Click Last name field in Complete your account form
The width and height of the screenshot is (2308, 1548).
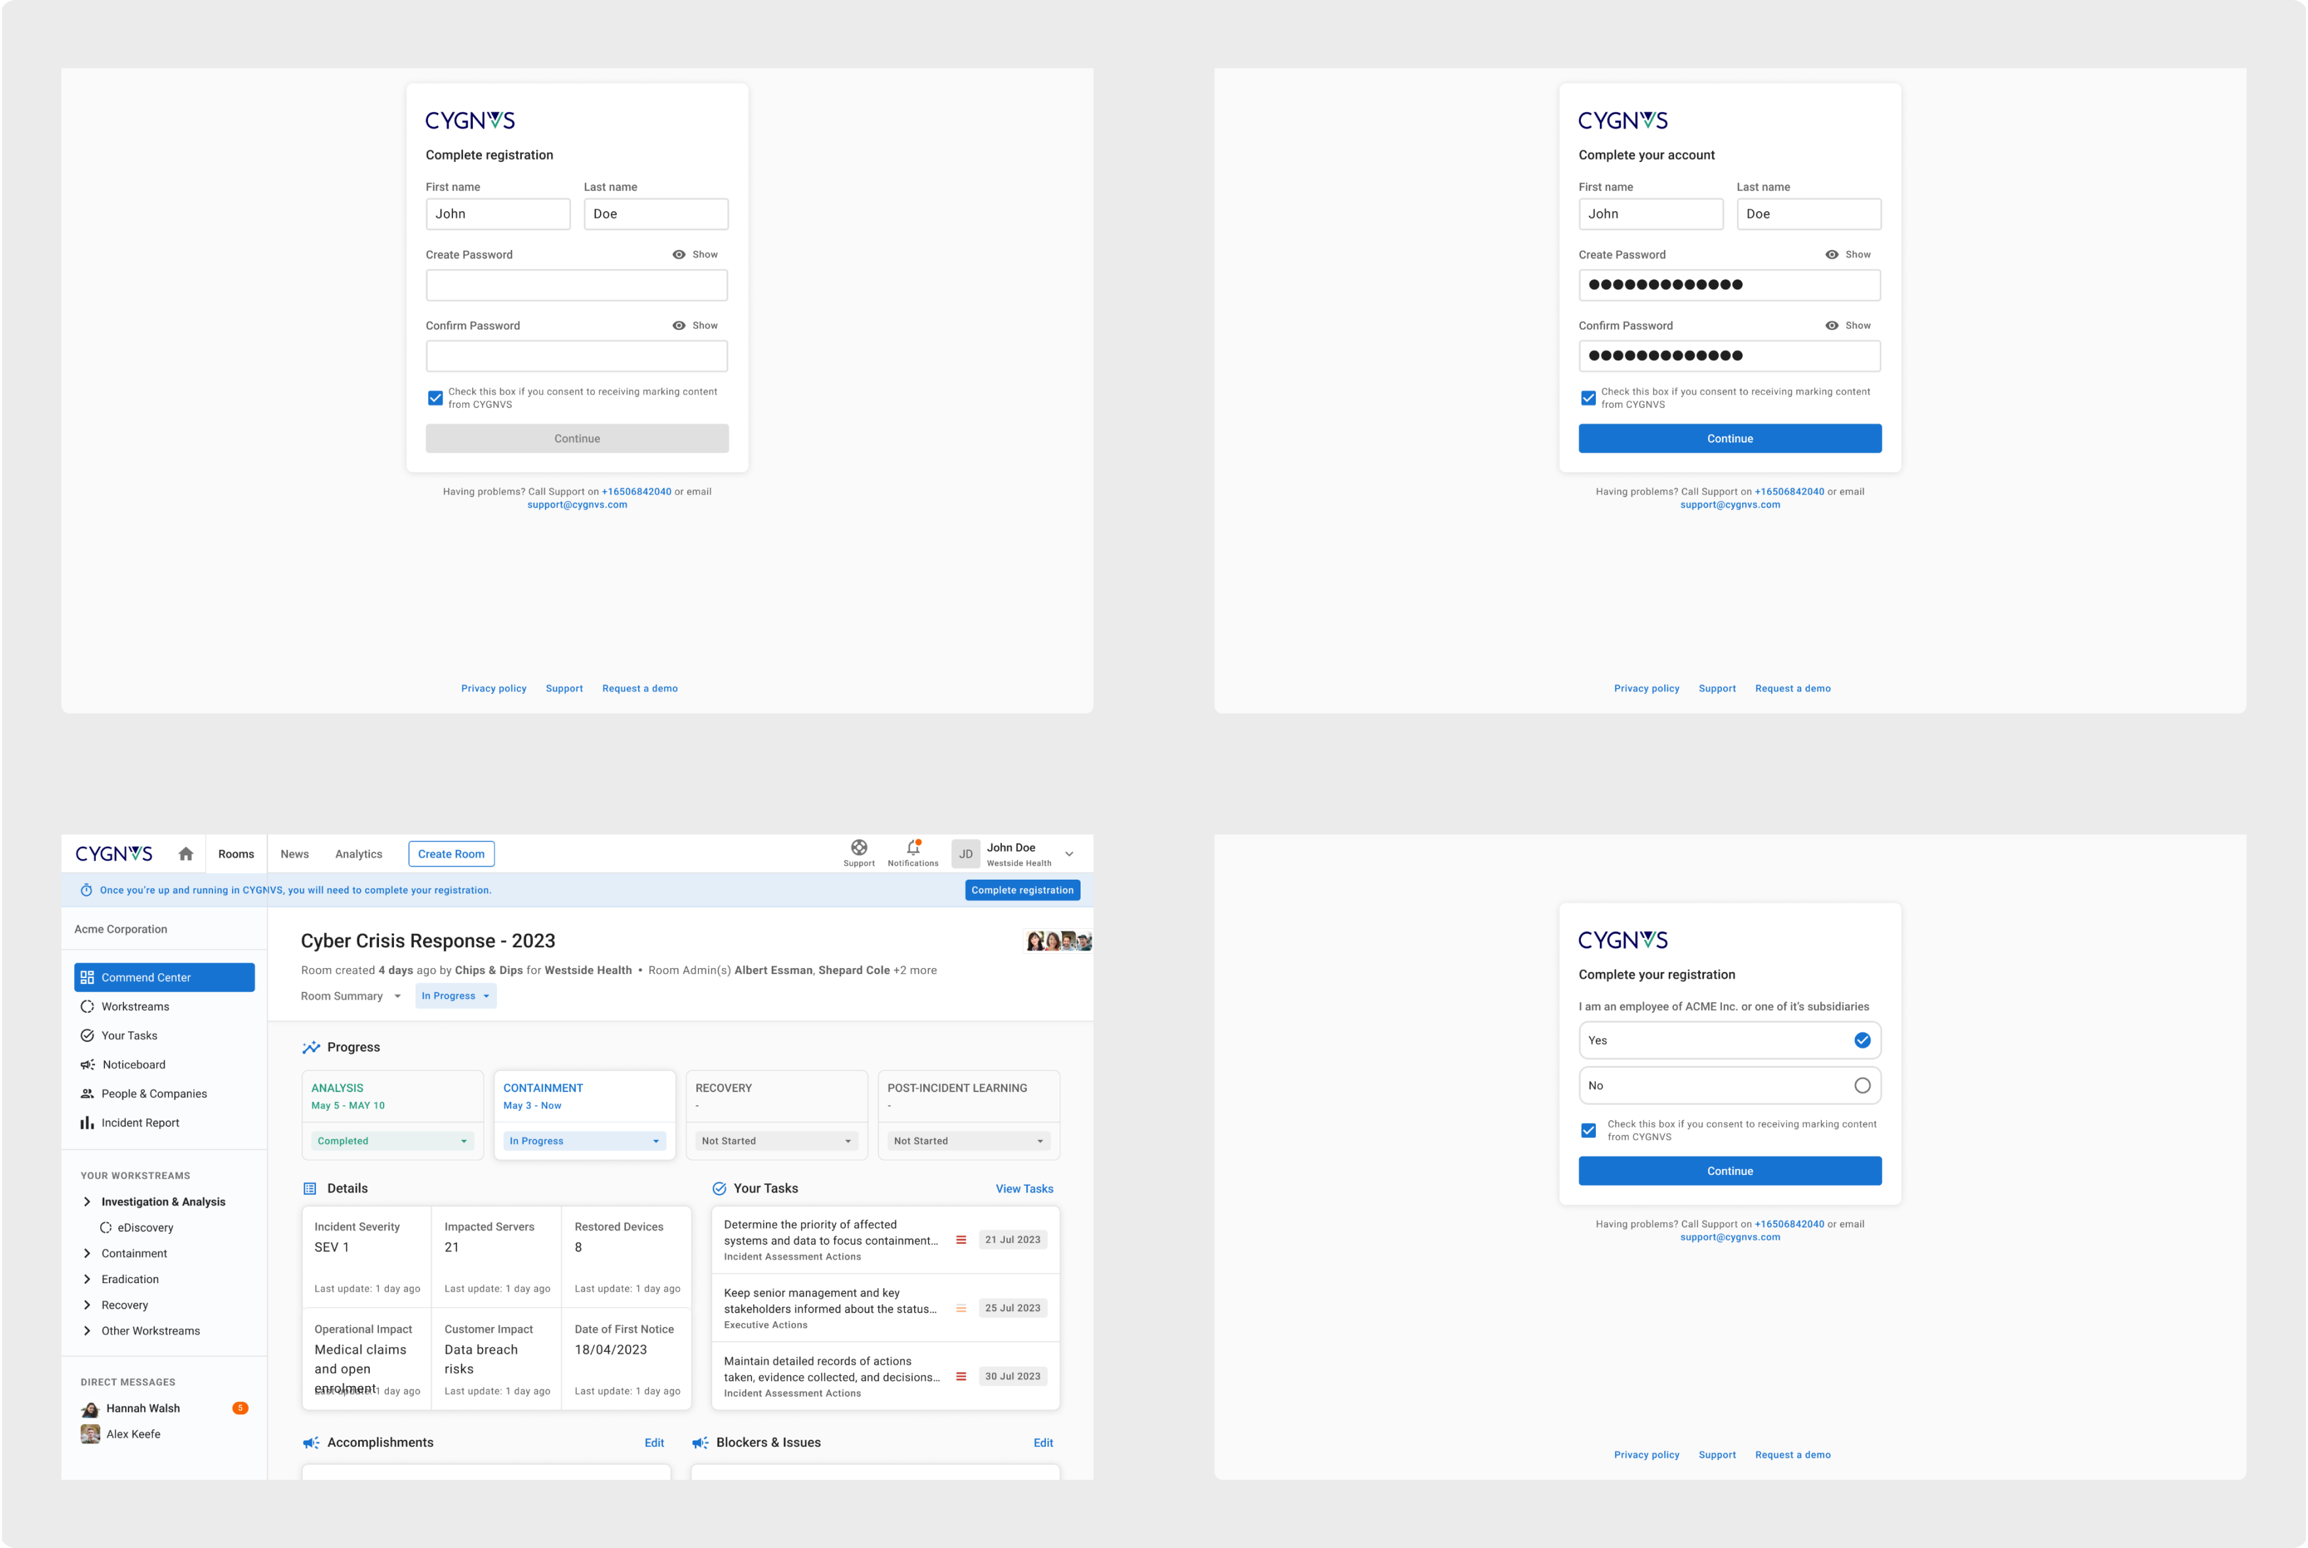tap(1808, 214)
